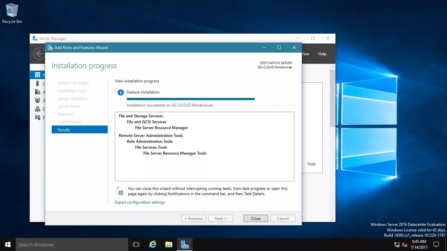The height and width of the screenshot is (251, 447).
Task: Select the Local Server icon in Server Manager sidebar
Action: (x=38, y=84)
